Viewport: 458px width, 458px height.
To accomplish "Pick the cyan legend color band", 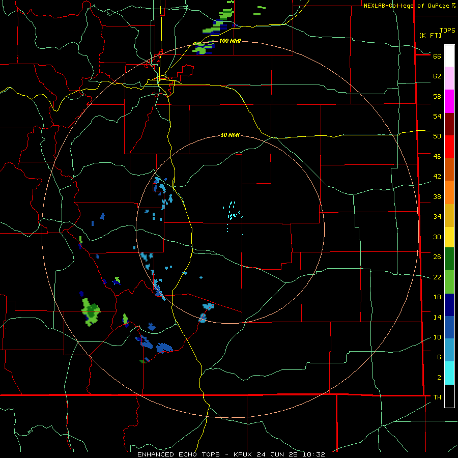I will pyautogui.click(x=449, y=373).
